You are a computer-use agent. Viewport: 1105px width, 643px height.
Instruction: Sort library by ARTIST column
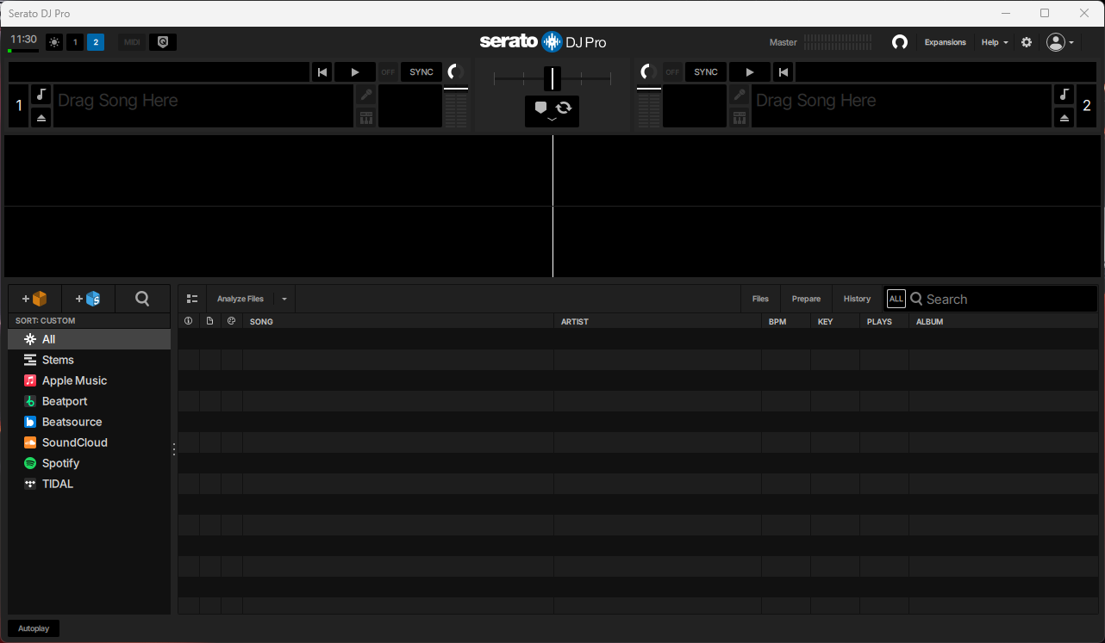click(658, 321)
